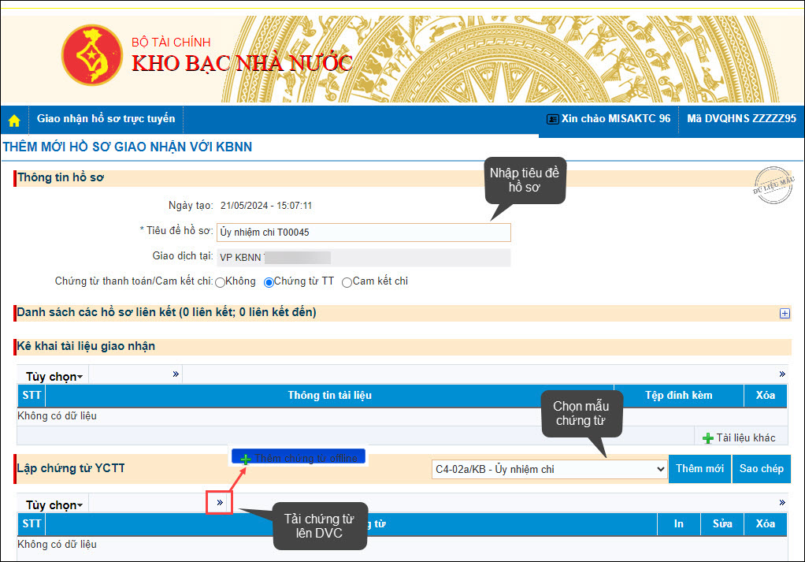Click right-edge double arrow in YCTT toolbar
This screenshot has width=805, height=562.
click(x=781, y=502)
